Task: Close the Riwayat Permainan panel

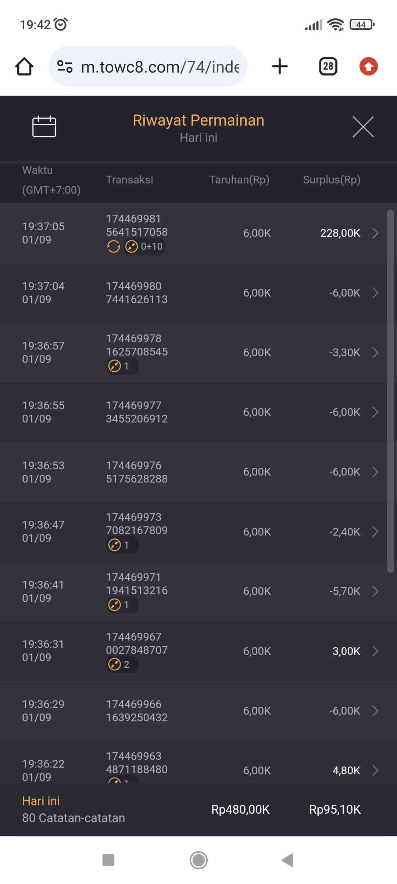Action: [363, 127]
